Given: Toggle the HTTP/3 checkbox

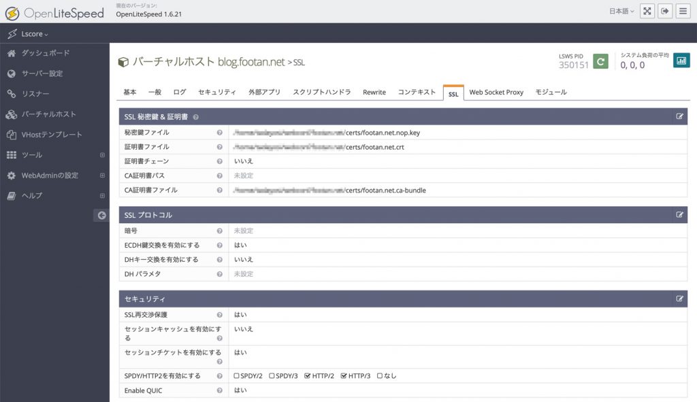Looking at the screenshot, I should (344, 375).
